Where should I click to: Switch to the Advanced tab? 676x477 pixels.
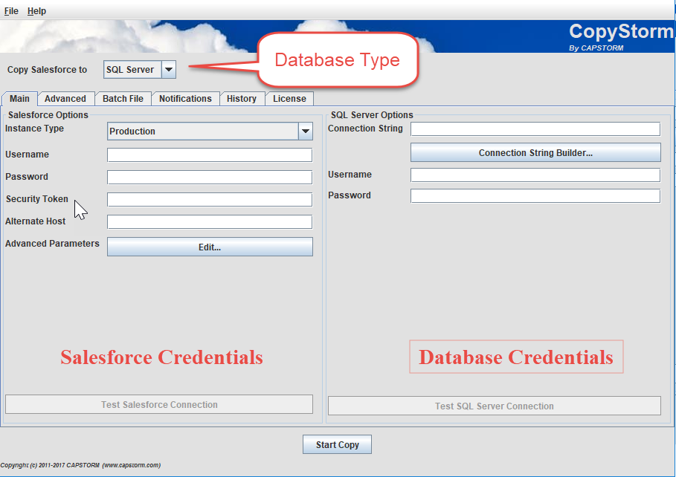click(x=65, y=99)
